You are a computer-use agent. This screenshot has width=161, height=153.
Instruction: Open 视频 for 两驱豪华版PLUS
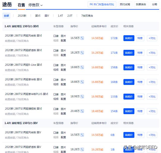click(x=56, y=99)
